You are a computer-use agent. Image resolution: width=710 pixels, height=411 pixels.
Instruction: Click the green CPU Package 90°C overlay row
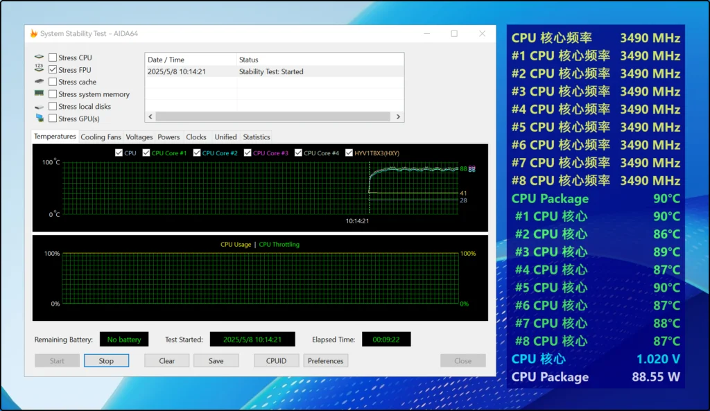596,199
